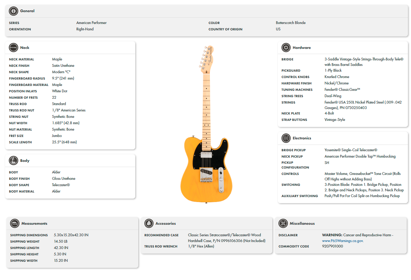Click the American Performer series value

pyautogui.click(x=92, y=22)
